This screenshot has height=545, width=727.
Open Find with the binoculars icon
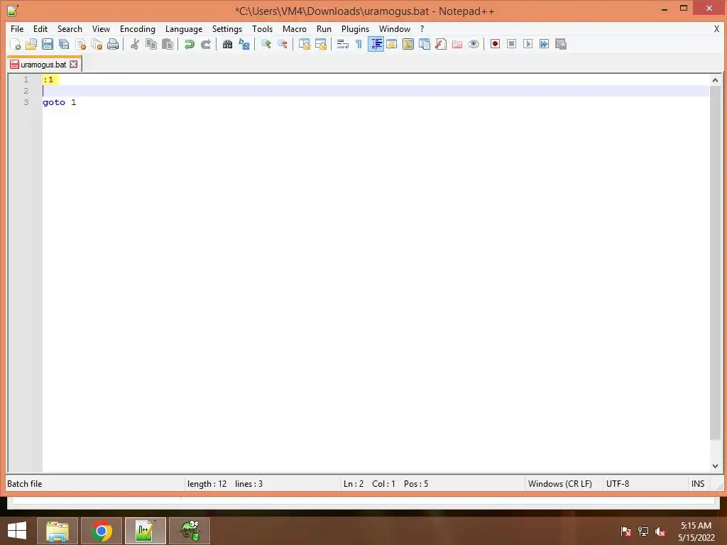point(227,44)
